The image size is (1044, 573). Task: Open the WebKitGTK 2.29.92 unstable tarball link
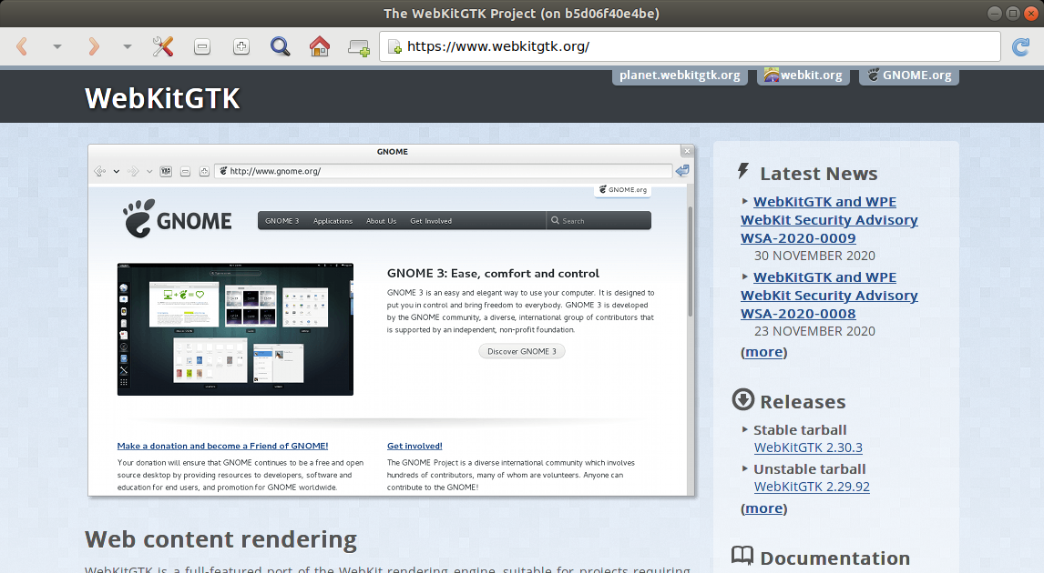pyautogui.click(x=811, y=487)
